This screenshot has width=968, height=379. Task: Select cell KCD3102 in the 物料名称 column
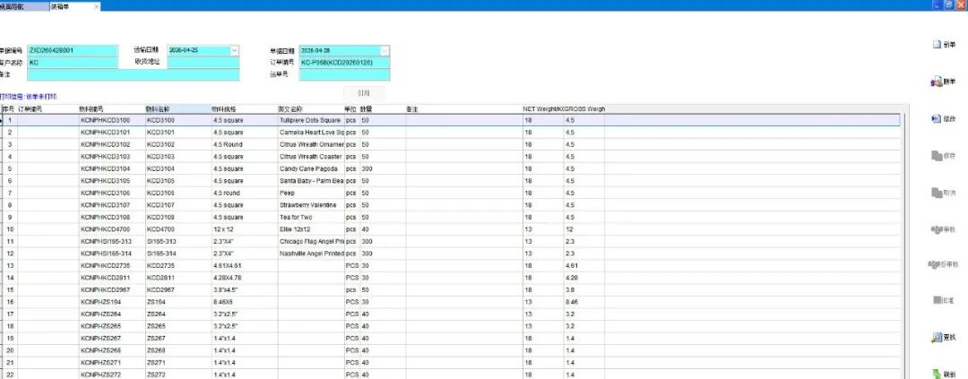click(x=177, y=144)
